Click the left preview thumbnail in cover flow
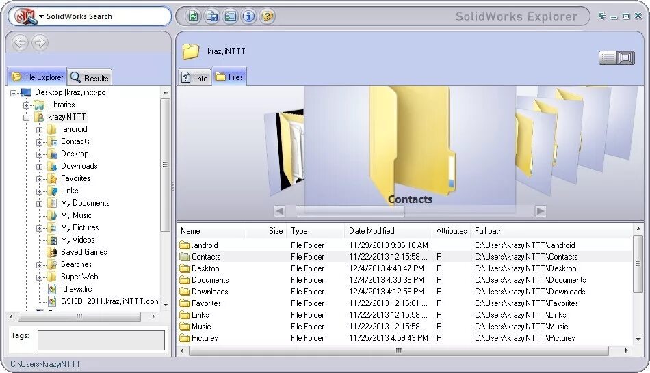650x373 pixels. point(285,152)
